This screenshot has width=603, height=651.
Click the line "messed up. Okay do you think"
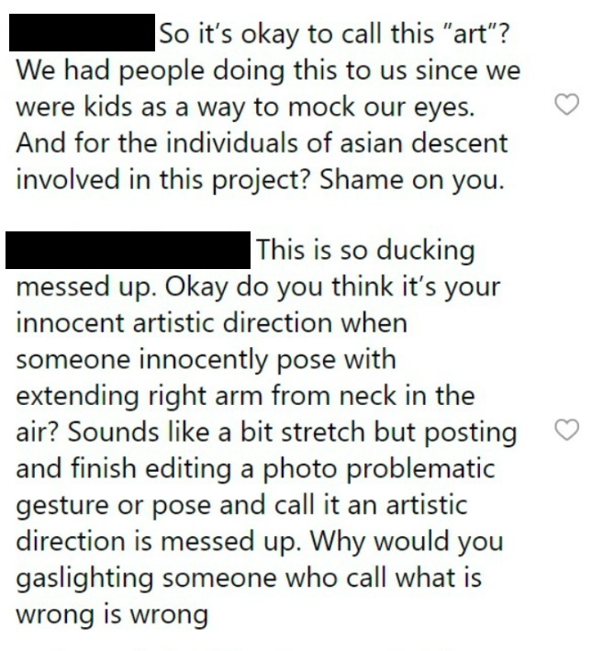point(258,286)
